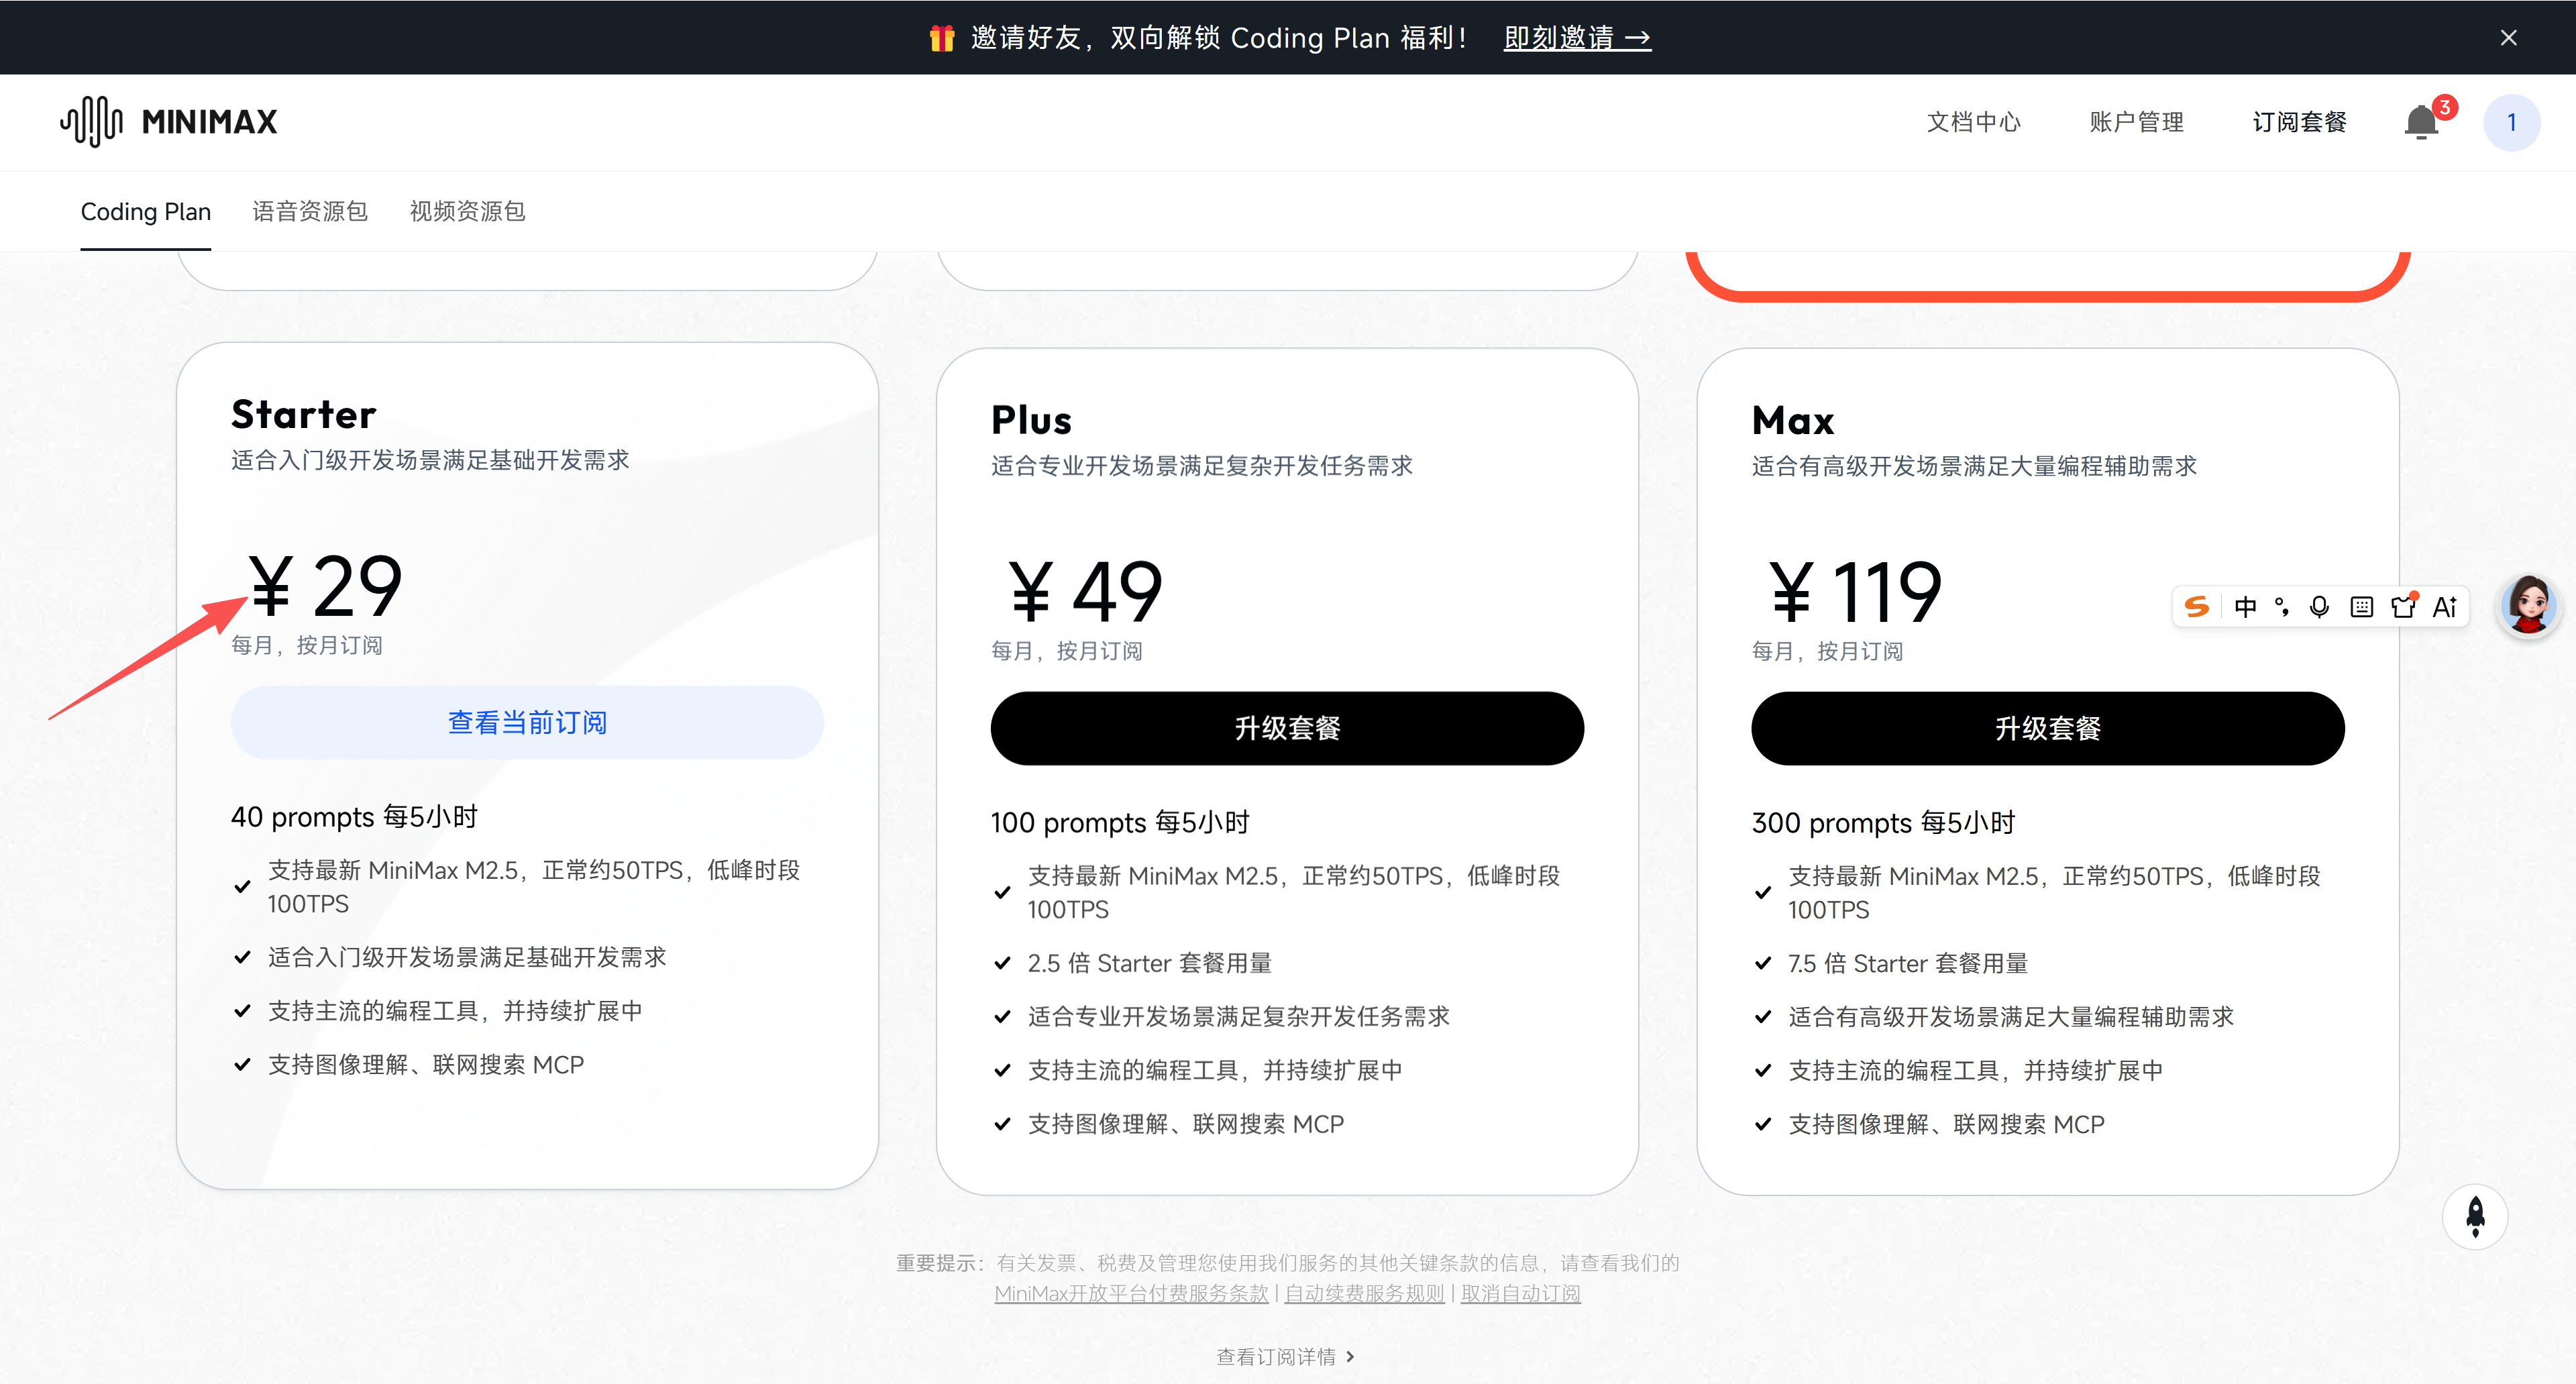
Task: Click the 7.5 倍 Starter 套餐用量 item
Action: pyautogui.click(x=1908, y=963)
